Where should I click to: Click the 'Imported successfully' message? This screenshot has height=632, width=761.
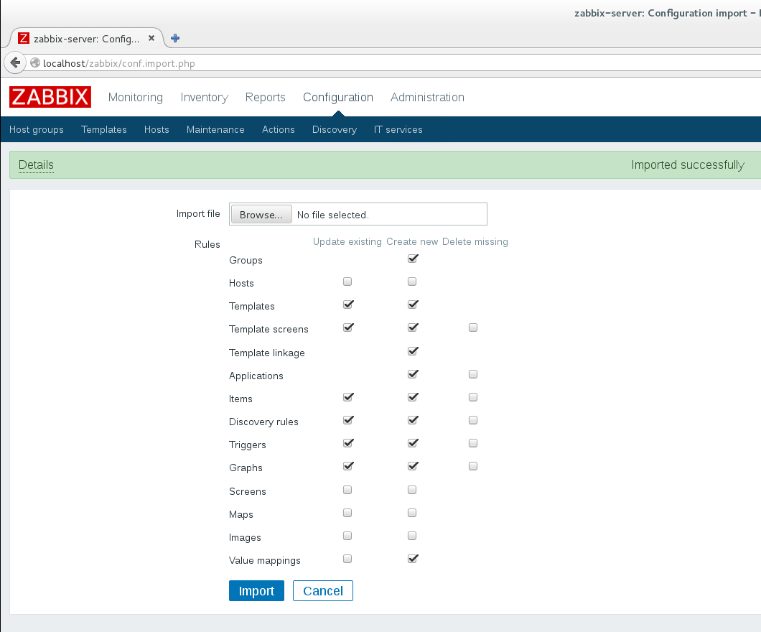tap(688, 165)
